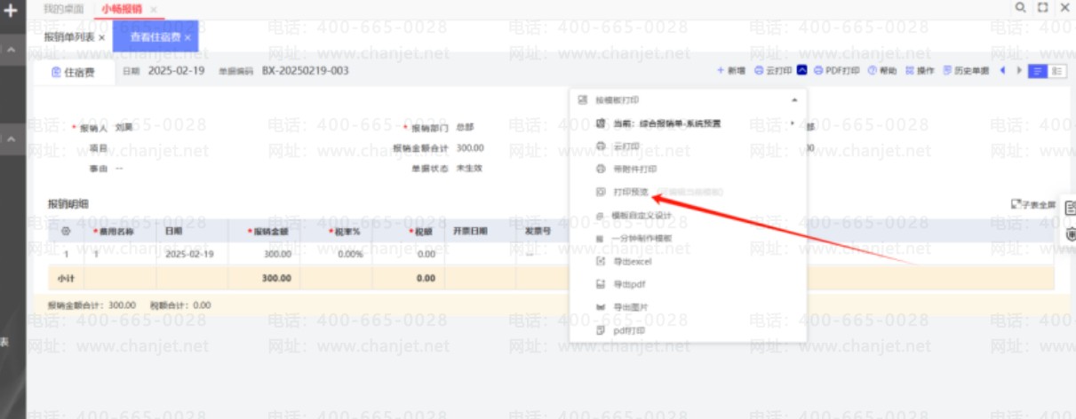Click the 报销部门 value 总部
1076x419 pixels.
[x=465, y=128]
